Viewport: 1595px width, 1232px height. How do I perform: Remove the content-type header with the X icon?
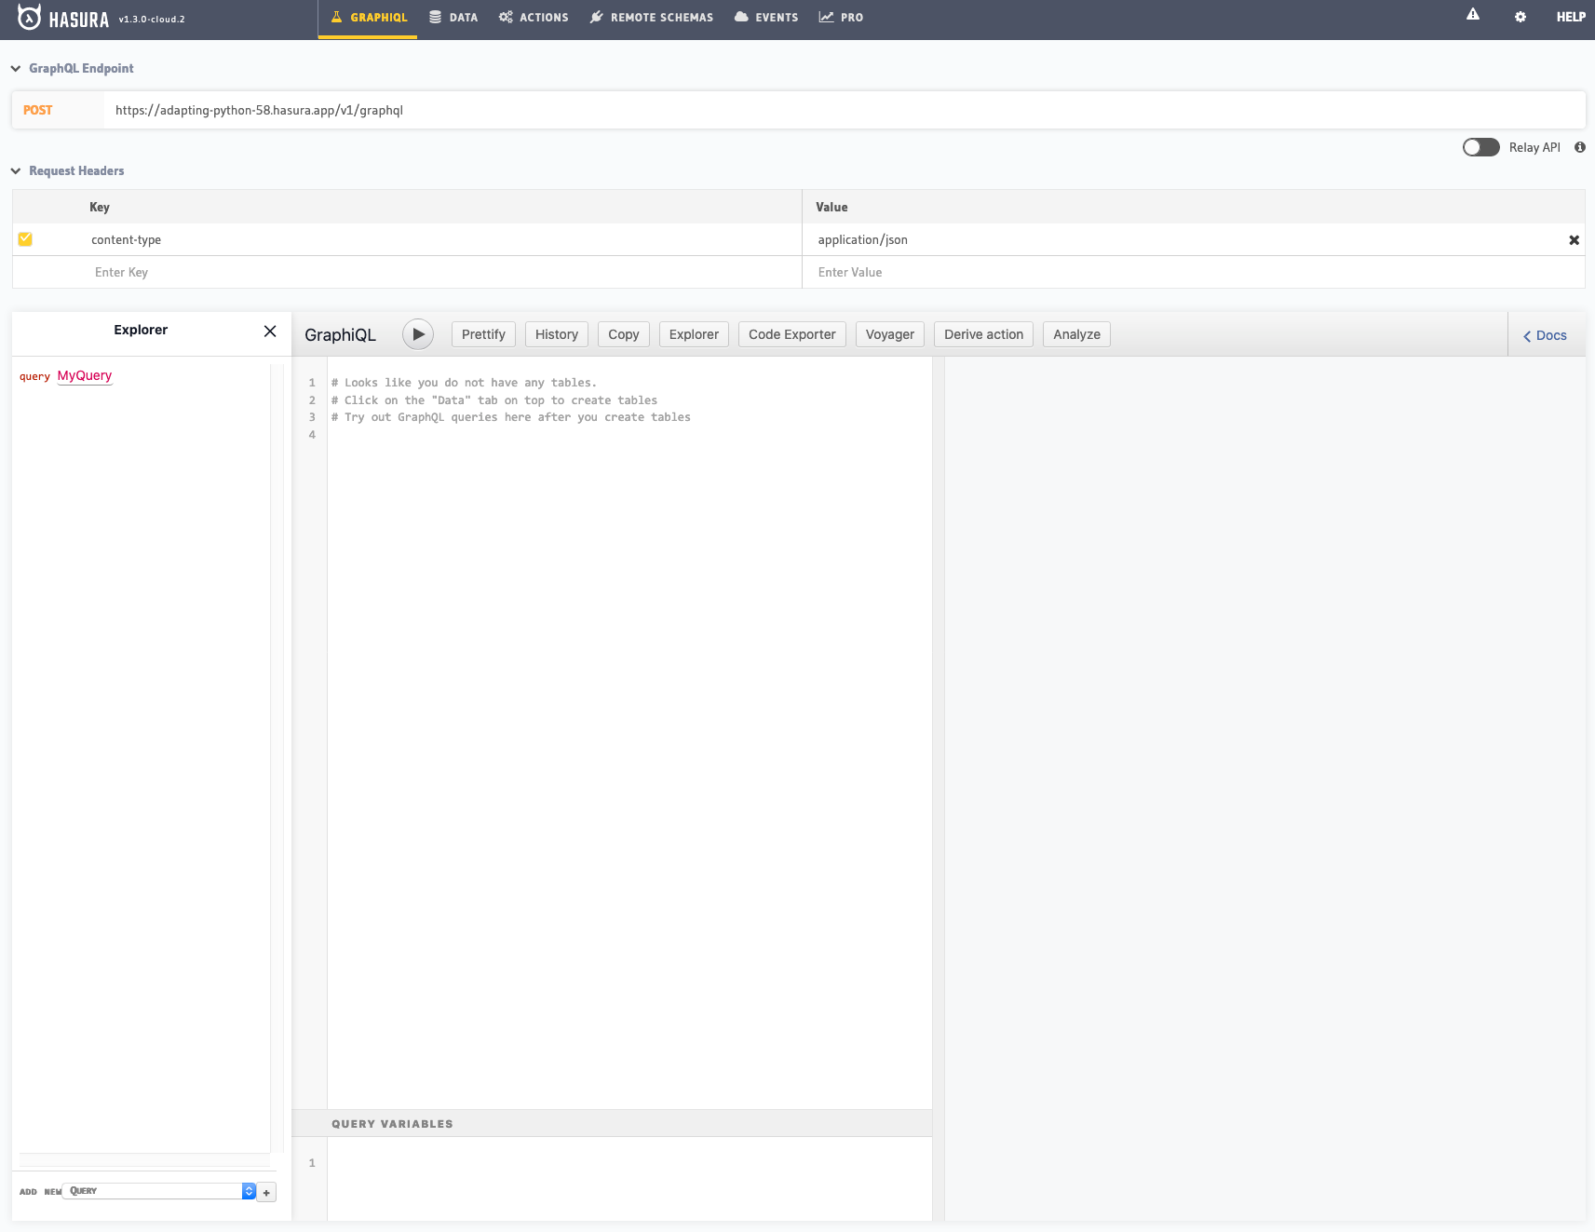tap(1574, 240)
